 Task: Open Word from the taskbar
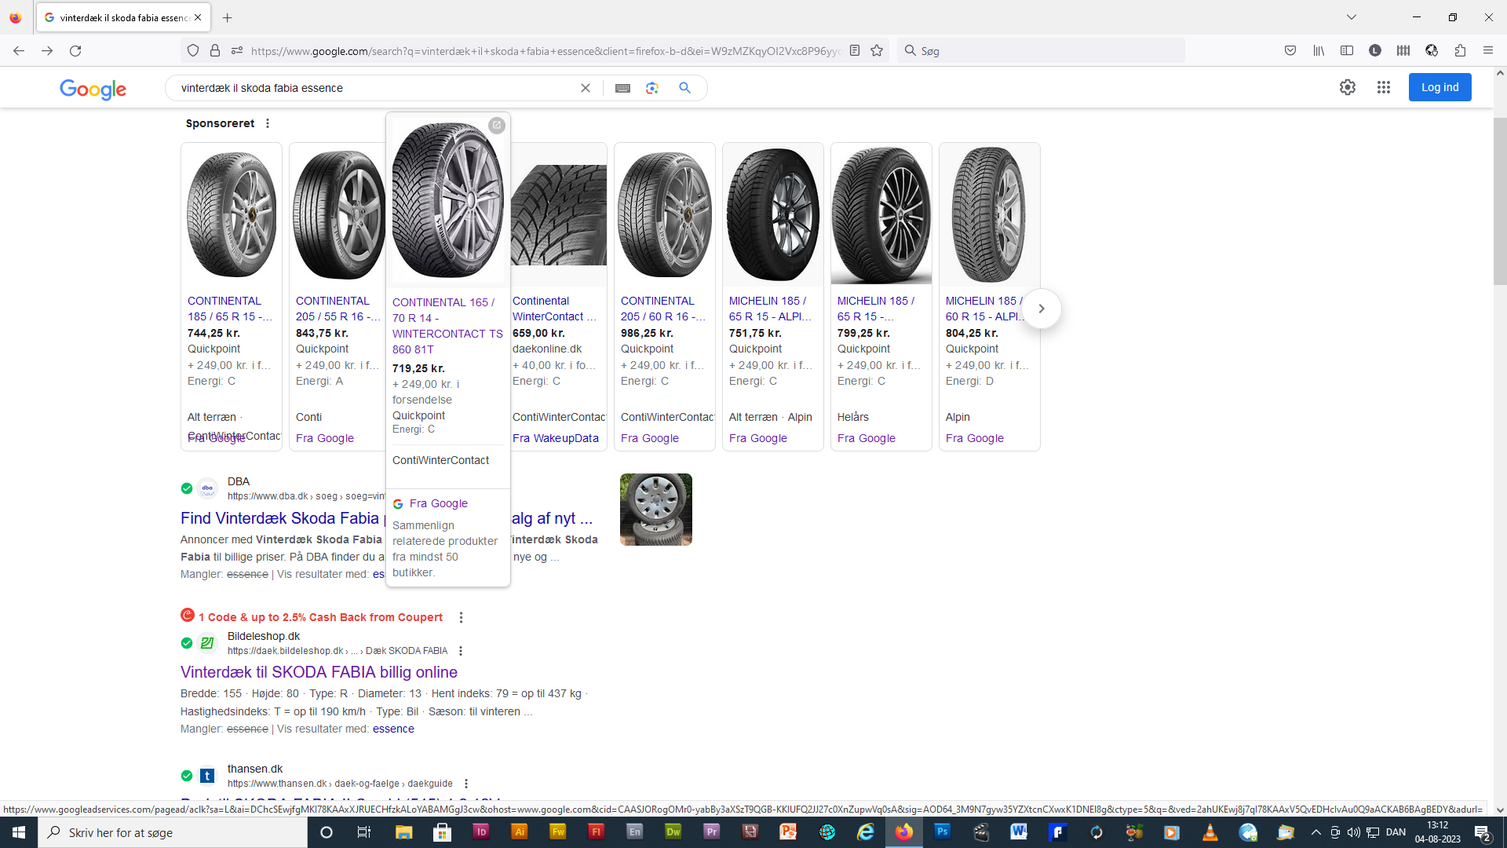pyautogui.click(x=1019, y=832)
